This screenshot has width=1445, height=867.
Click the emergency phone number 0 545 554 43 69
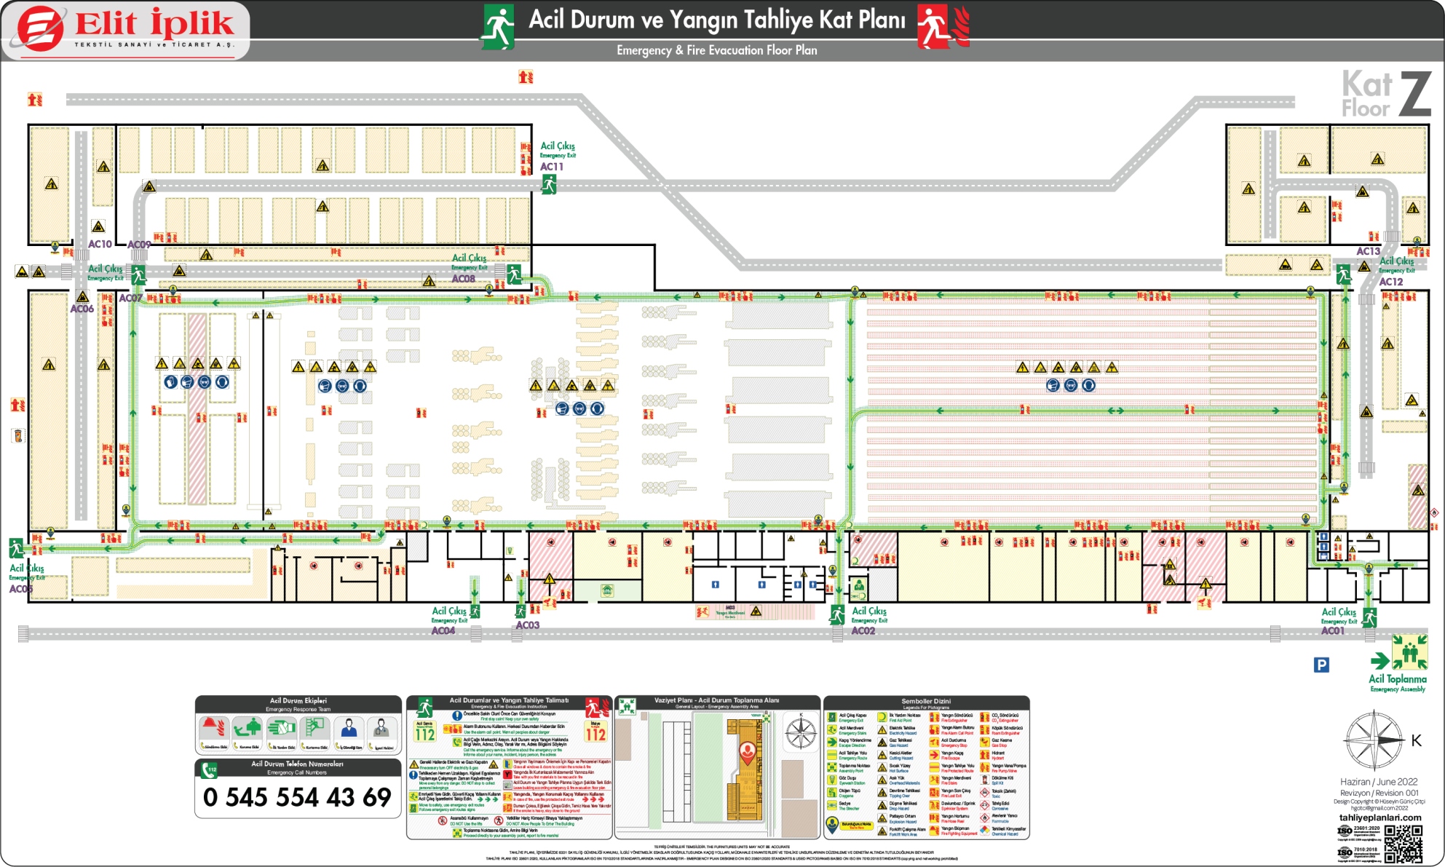297,797
